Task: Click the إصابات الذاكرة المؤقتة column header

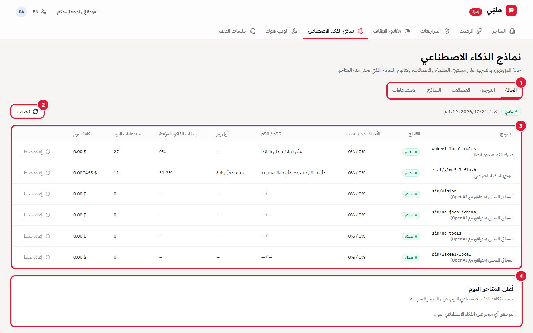Action: (178, 134)
